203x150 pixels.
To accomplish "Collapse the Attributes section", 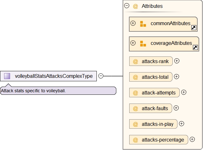I will [x=127, y=6].
